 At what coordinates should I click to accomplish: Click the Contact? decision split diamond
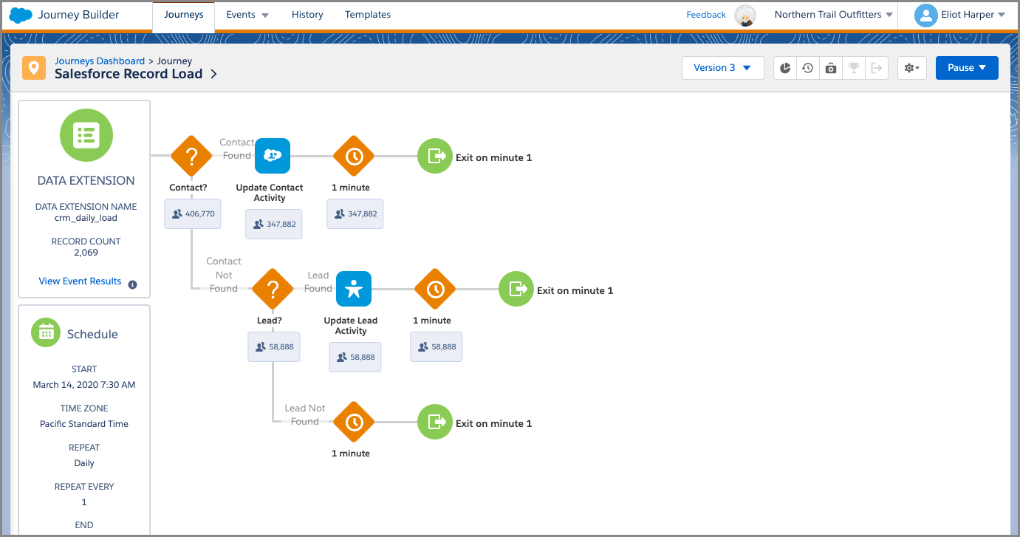coord(191,157)
